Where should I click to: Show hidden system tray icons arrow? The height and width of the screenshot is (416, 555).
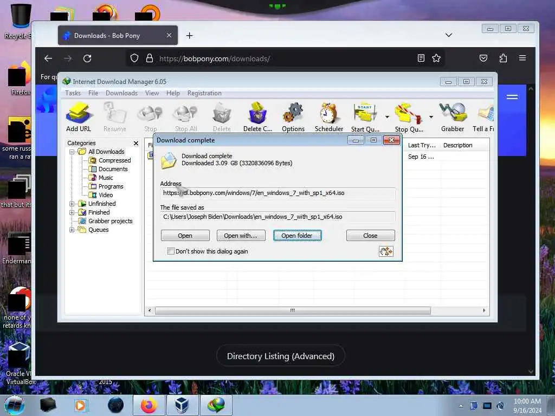pos(461,406)
